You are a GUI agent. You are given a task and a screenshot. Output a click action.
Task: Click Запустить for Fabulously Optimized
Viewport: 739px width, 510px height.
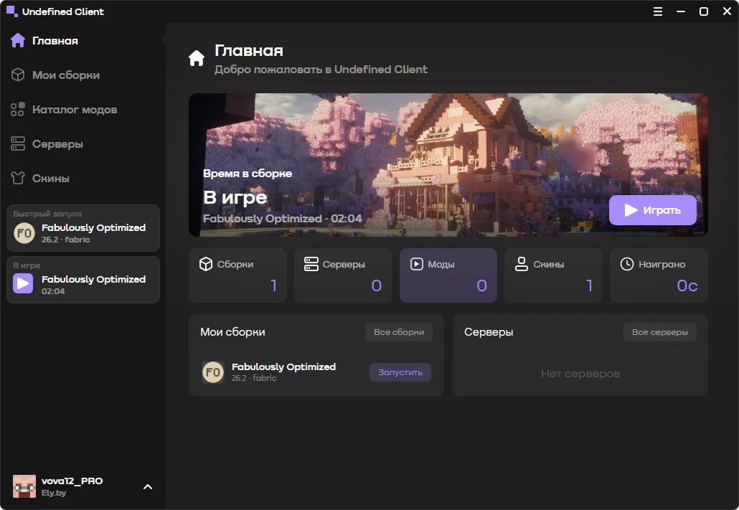[x=400, y=372]
